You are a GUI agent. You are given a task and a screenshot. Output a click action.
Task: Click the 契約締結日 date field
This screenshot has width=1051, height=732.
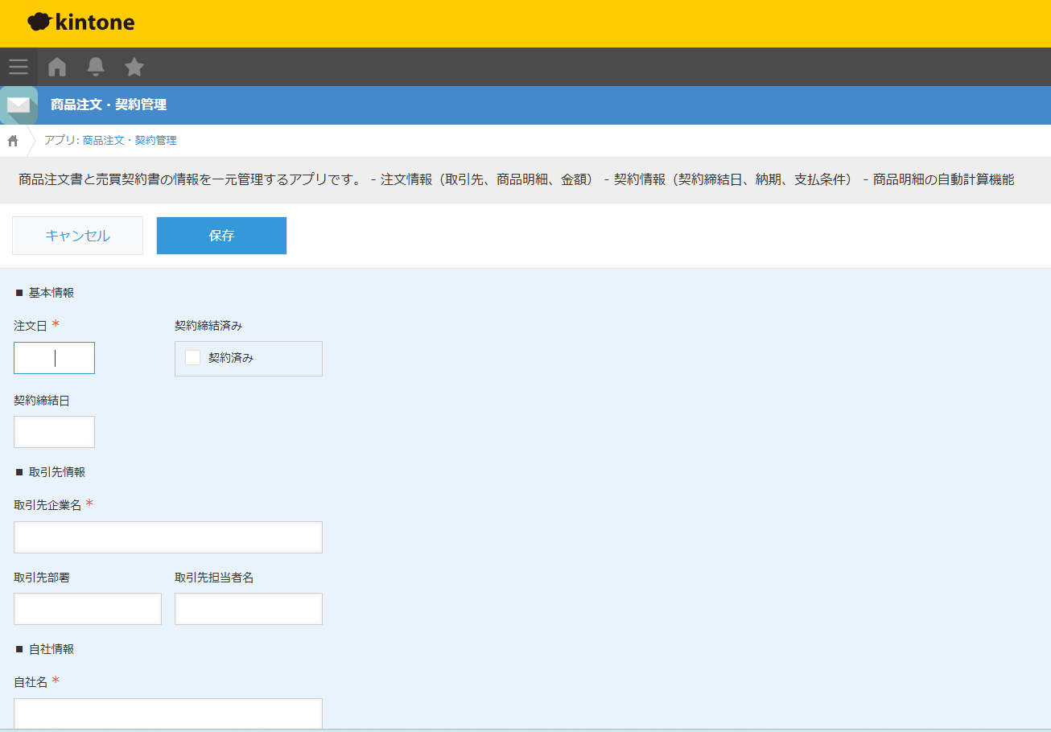tap(54, 432)
